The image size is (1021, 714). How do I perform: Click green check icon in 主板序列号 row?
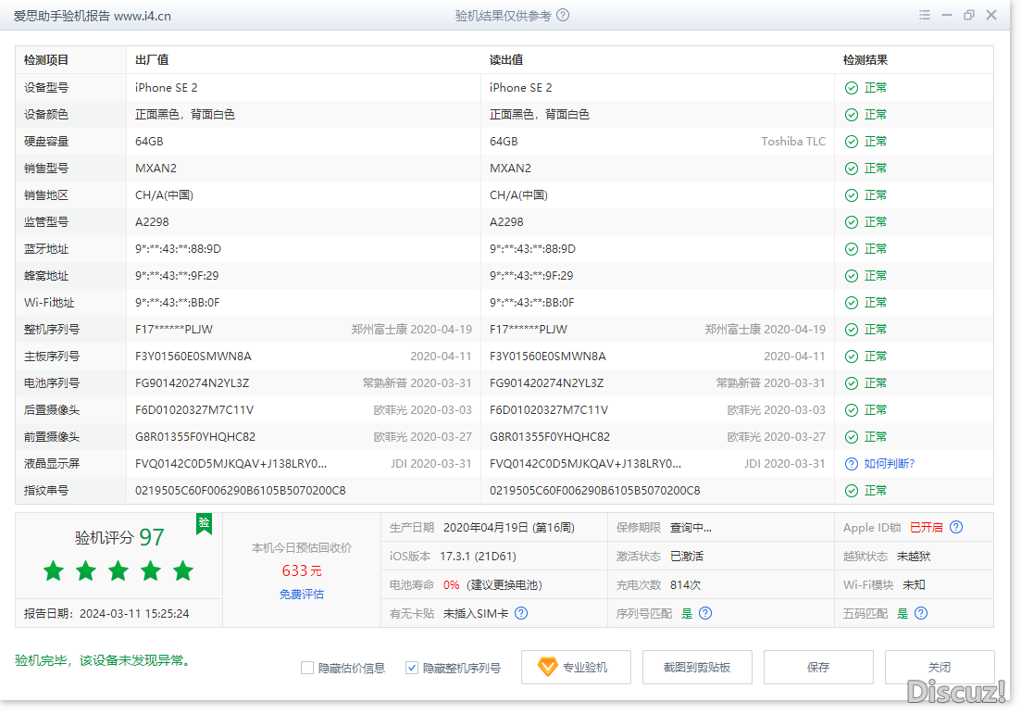pyautogui.click(x=851, y=357)
